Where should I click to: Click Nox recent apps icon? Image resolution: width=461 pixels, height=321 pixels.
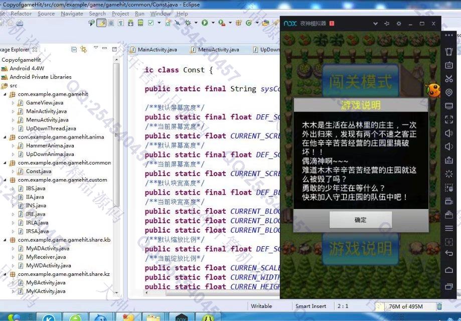448,286
